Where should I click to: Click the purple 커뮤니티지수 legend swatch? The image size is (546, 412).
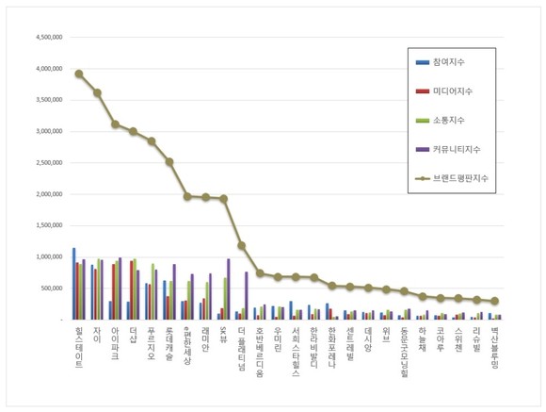point(423,149)
